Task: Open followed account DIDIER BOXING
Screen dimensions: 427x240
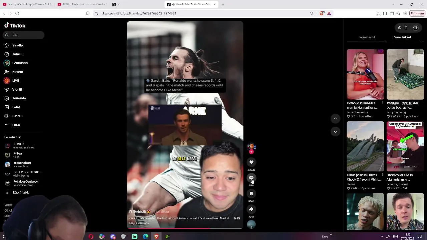Action: coord(23,174)
